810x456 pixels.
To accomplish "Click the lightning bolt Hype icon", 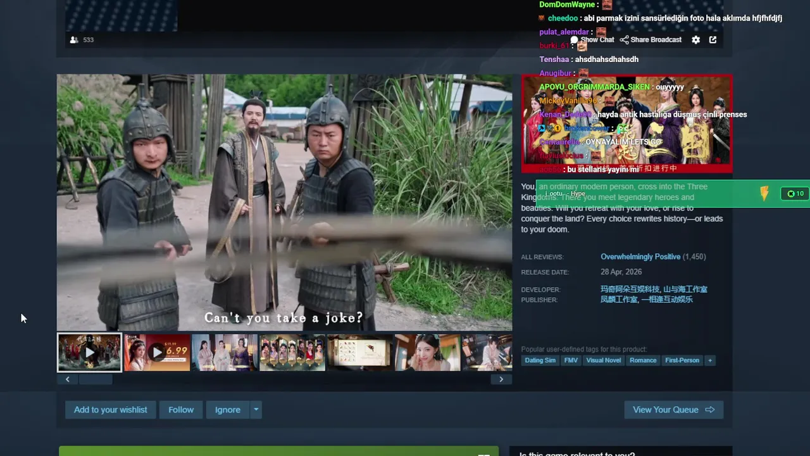I will click(x=764, y=194).
